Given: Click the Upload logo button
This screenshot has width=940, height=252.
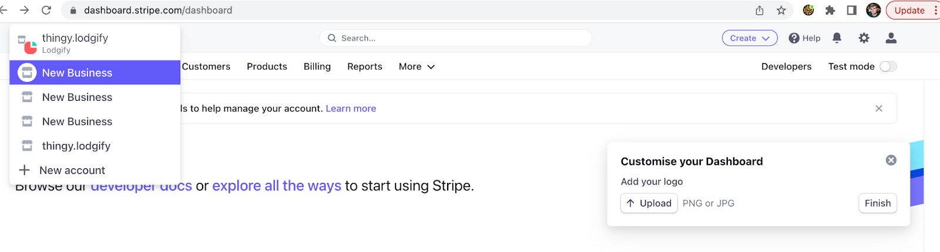Looking at the screenshot, I should coord(649,203).
